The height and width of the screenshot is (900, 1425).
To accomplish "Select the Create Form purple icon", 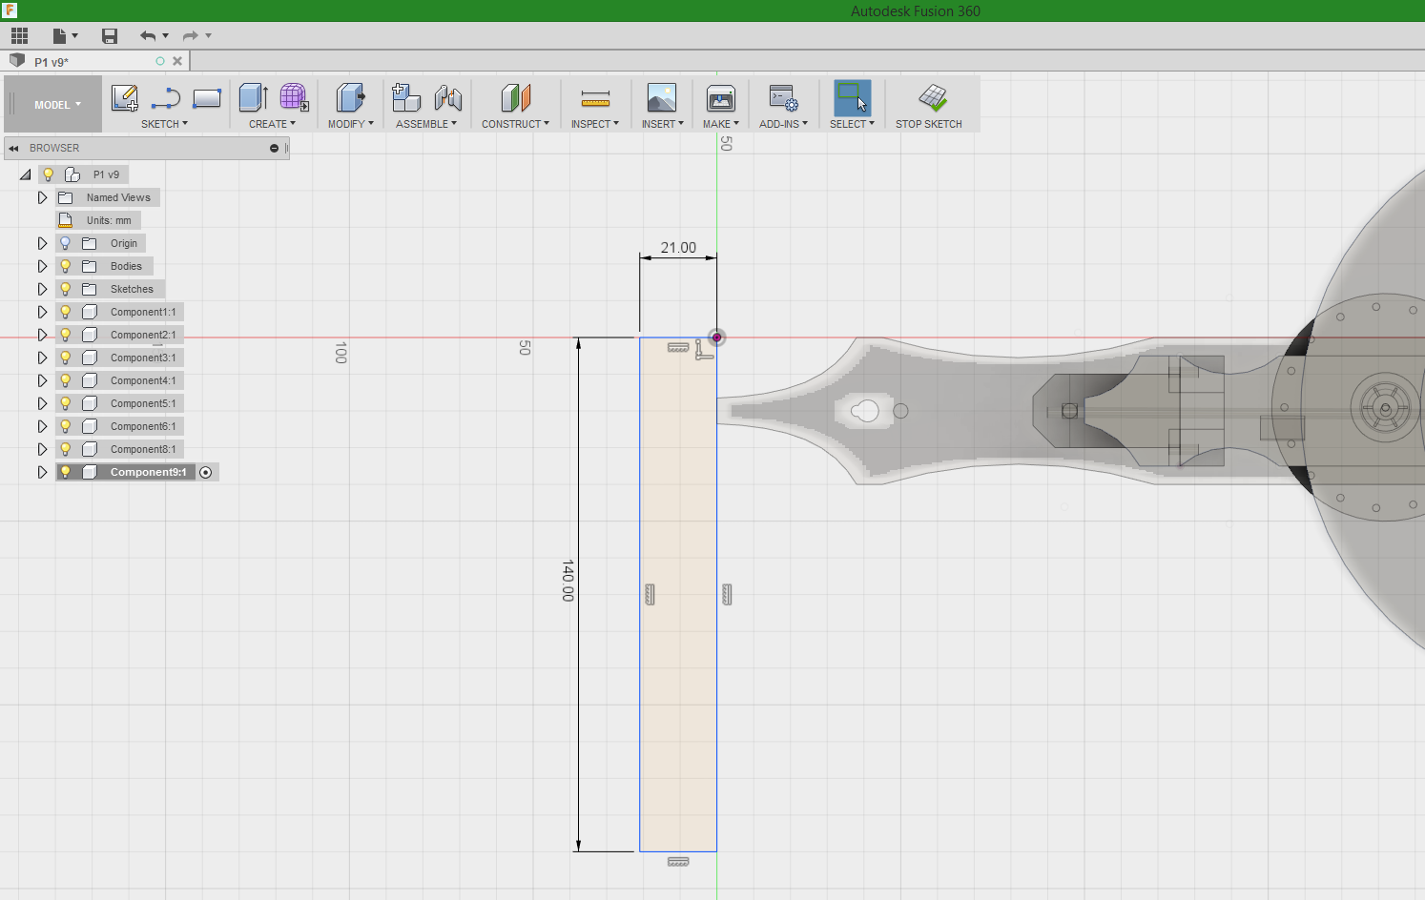I will click(x=294, y=97).
